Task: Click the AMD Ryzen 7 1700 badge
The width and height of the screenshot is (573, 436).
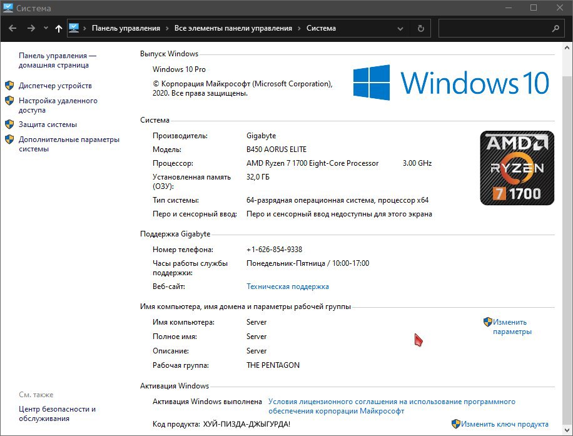Action: 517,168
